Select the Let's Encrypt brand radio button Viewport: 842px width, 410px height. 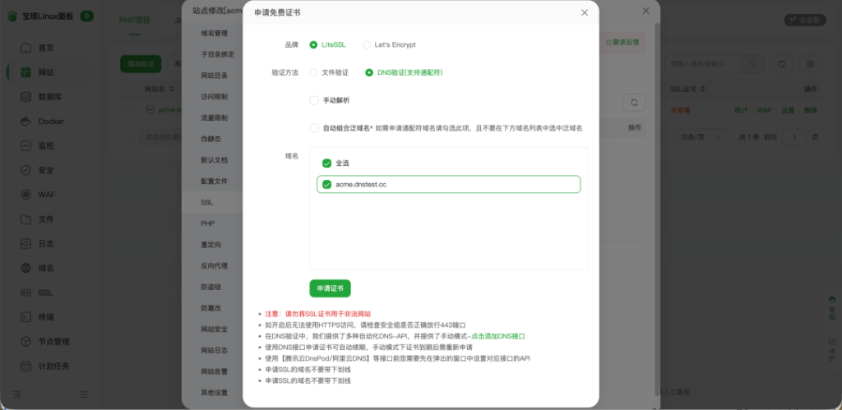pyautogui.click(x=367, y=44)
